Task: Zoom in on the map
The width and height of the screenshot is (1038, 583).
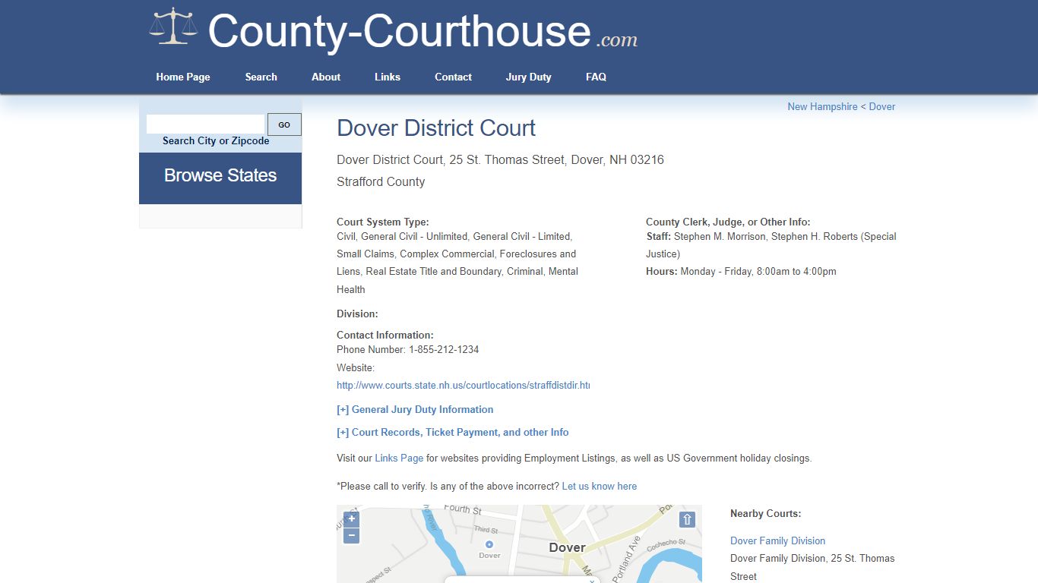Action: tap(351, 519)
